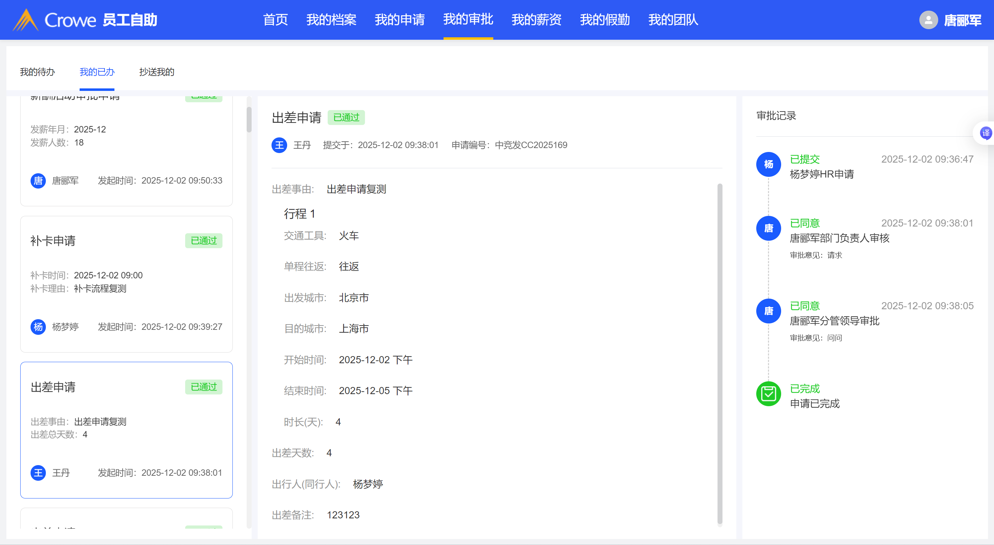Open 我的假勤 in navigation

point(605,20)
